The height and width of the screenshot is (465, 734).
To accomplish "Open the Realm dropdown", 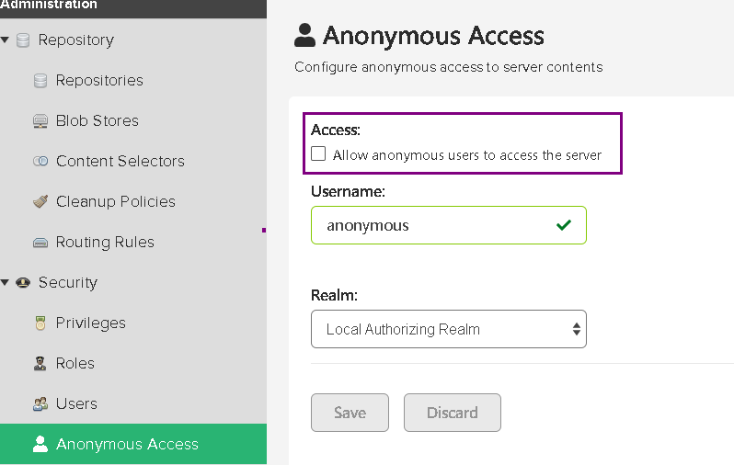I will 449,329.
